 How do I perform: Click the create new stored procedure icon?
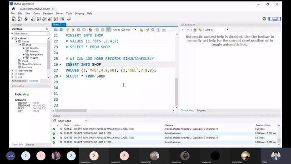[50, 19]
